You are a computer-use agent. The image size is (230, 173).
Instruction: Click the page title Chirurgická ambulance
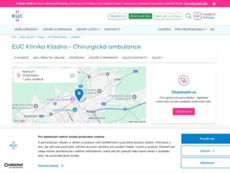click(76, 47)
